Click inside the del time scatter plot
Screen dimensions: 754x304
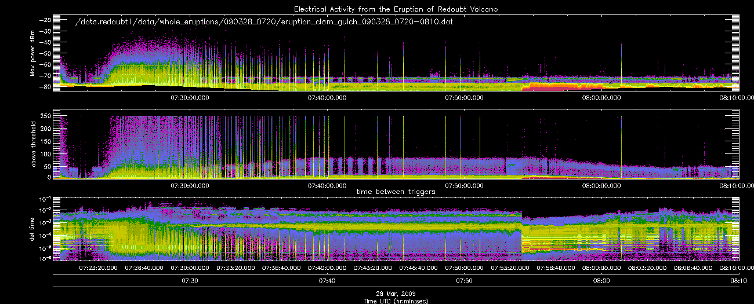click(396, 229)
